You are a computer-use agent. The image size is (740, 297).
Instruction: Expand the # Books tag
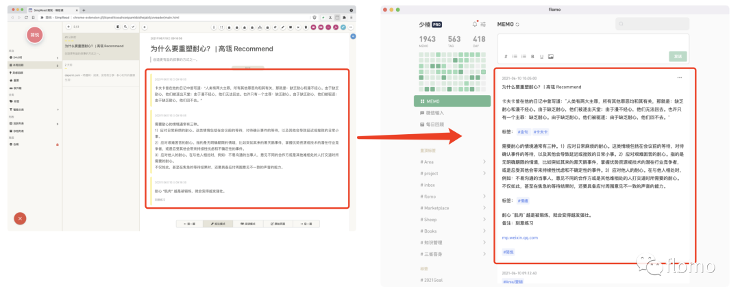coord(484,231)
